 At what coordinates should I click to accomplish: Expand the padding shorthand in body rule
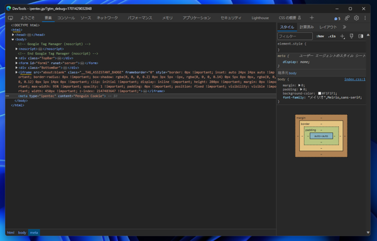point(301,89)
